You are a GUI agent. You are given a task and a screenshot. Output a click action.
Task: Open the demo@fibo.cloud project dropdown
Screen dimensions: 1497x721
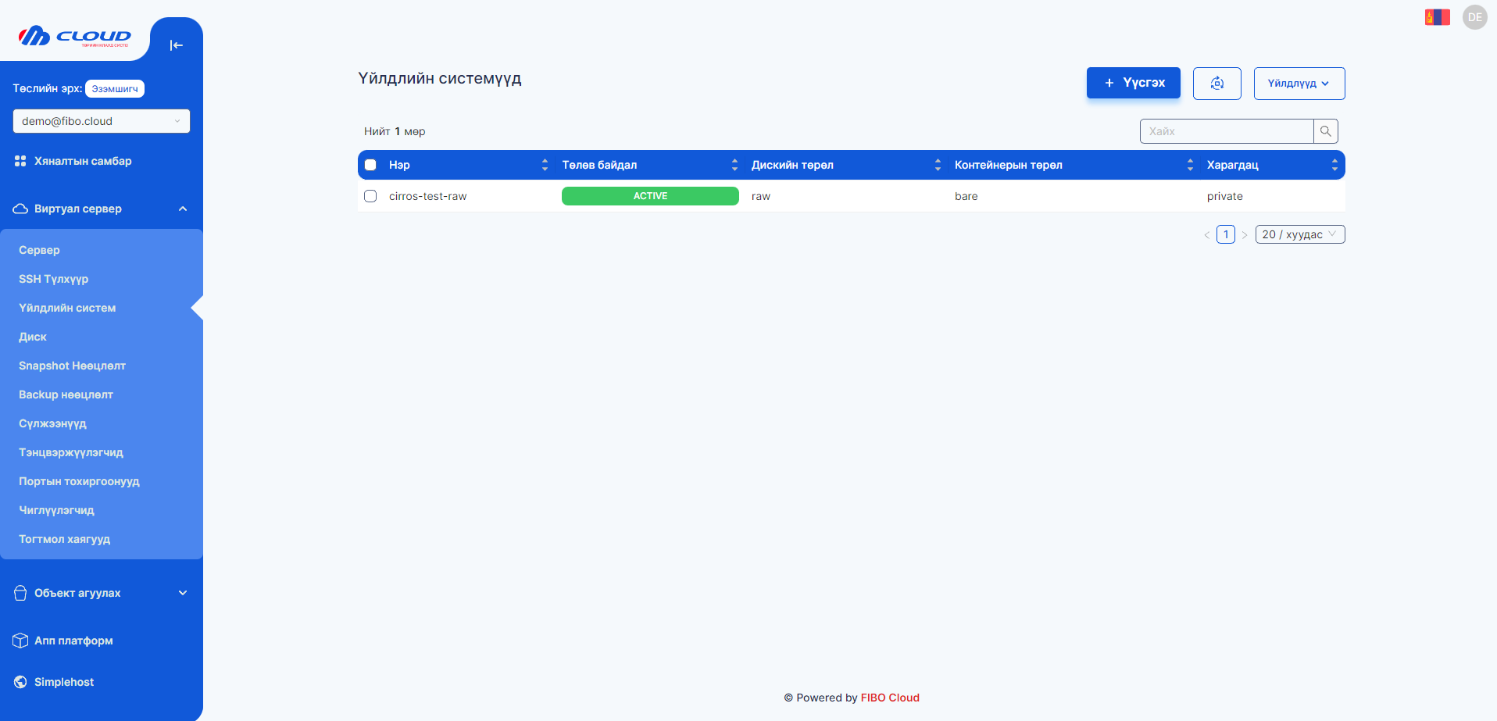101,121
